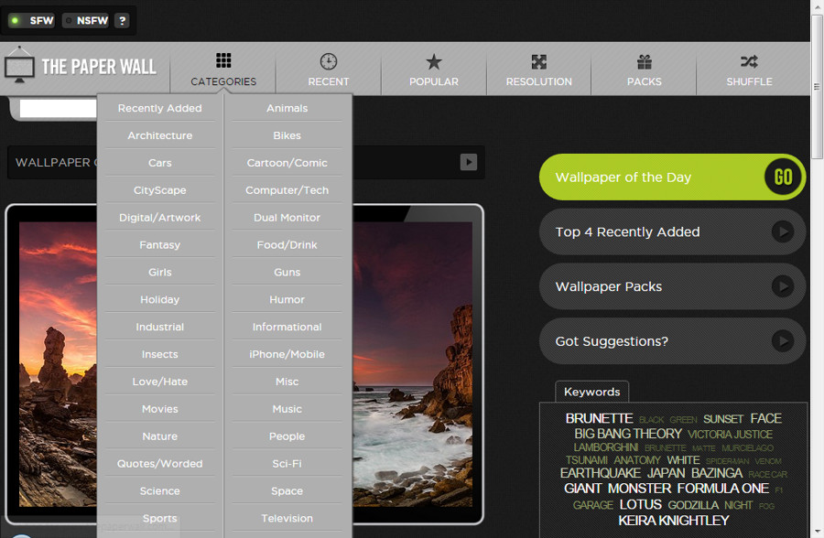Viewport: 824px width, 538px height.
Task: Click the GODZILLA keyword
Action: coord(693,505)
